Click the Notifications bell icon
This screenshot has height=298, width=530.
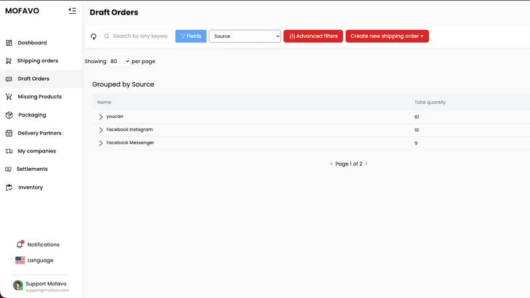tap(20, 244)
